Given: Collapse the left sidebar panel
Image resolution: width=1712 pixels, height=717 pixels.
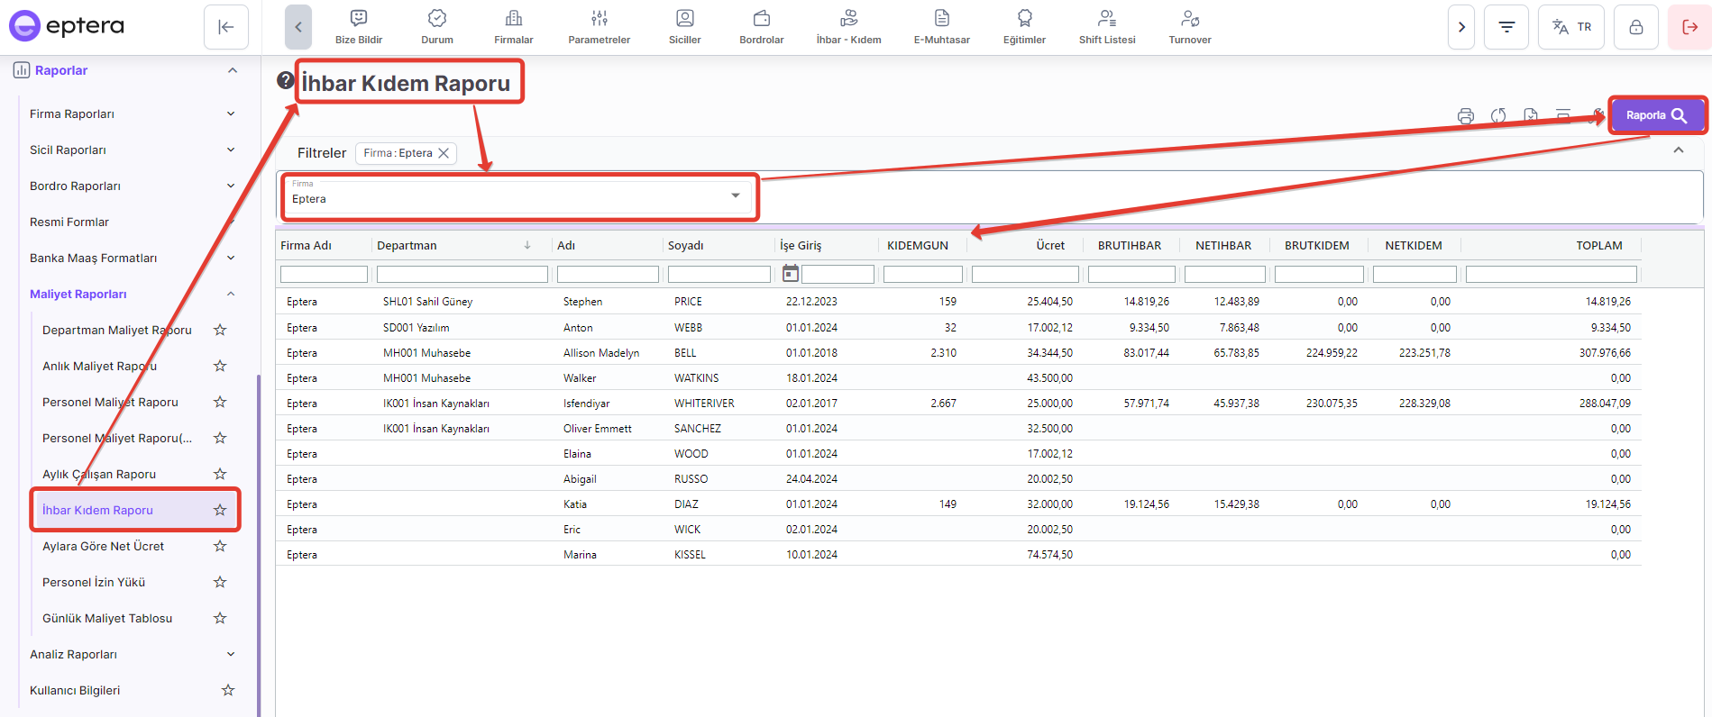Looking at the screenshot, I should 226,27.
